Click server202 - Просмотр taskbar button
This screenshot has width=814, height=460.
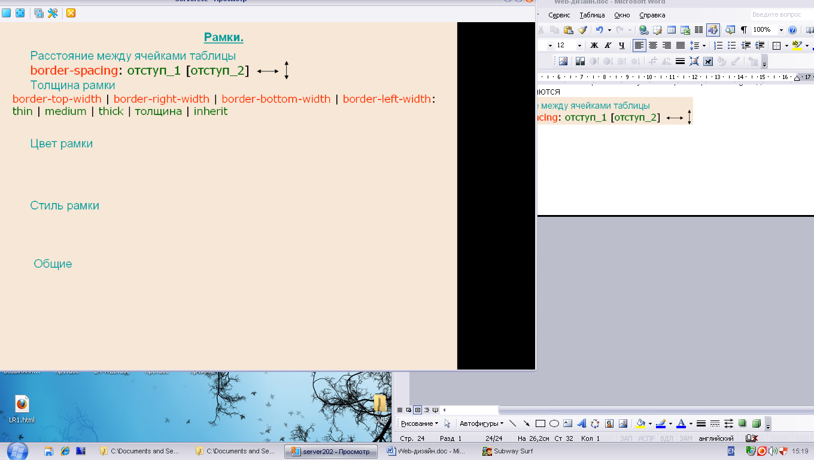(x=331, y=451)
